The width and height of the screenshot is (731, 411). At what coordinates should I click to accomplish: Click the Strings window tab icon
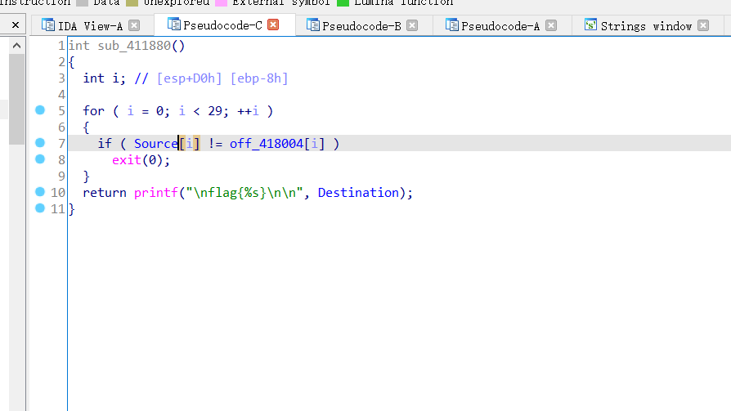coord(590,25)
